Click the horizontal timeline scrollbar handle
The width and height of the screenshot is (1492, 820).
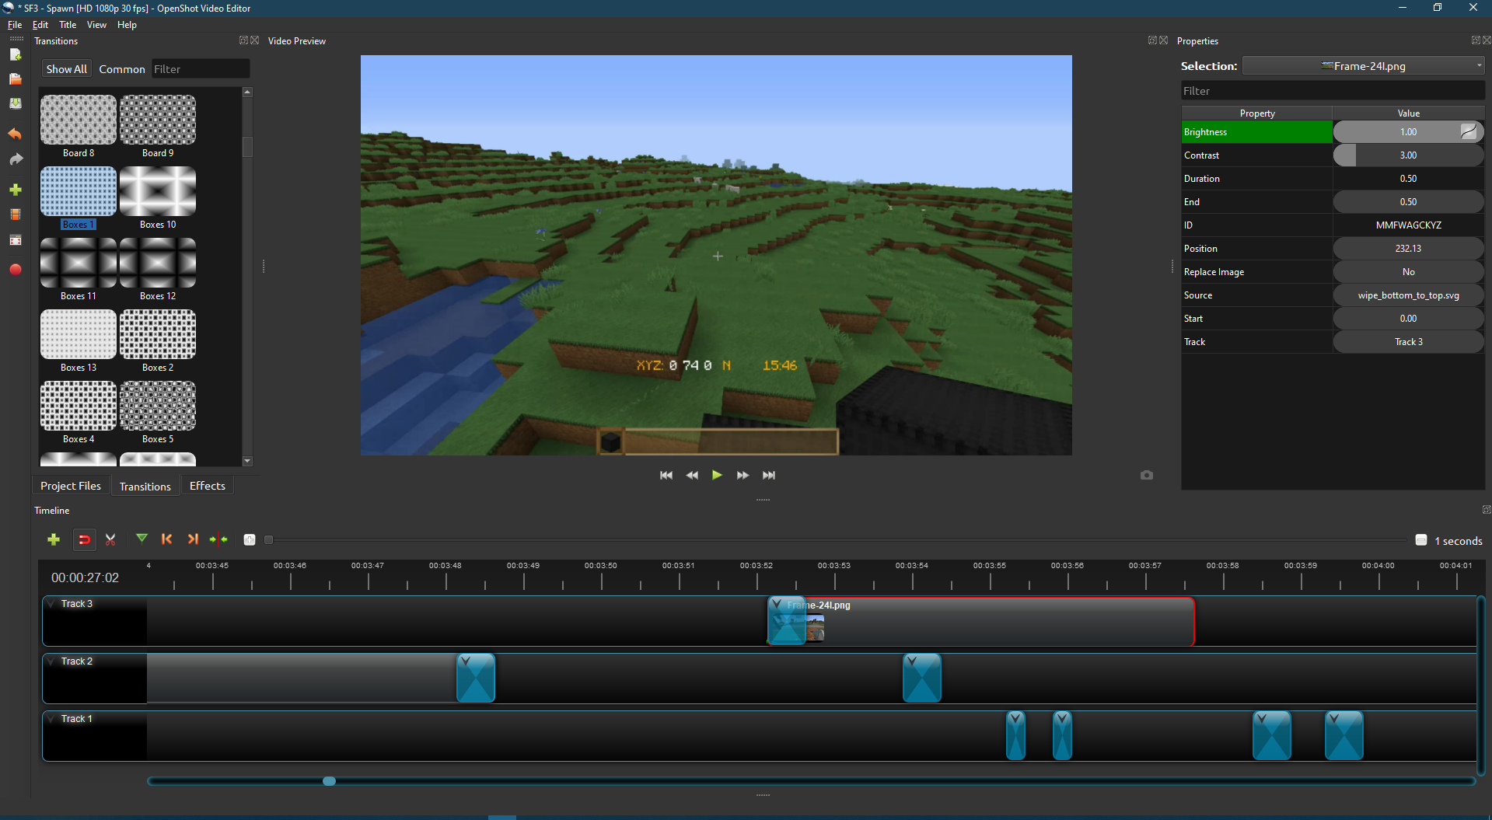point(329,781)
